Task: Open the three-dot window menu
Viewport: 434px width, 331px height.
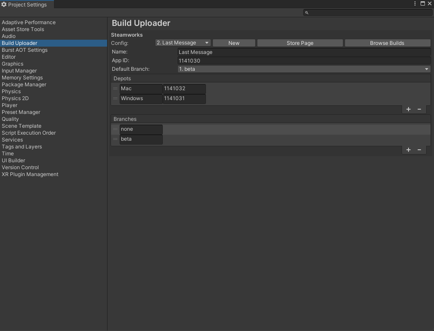Action: pyautogui.click(x=415, y=3)
